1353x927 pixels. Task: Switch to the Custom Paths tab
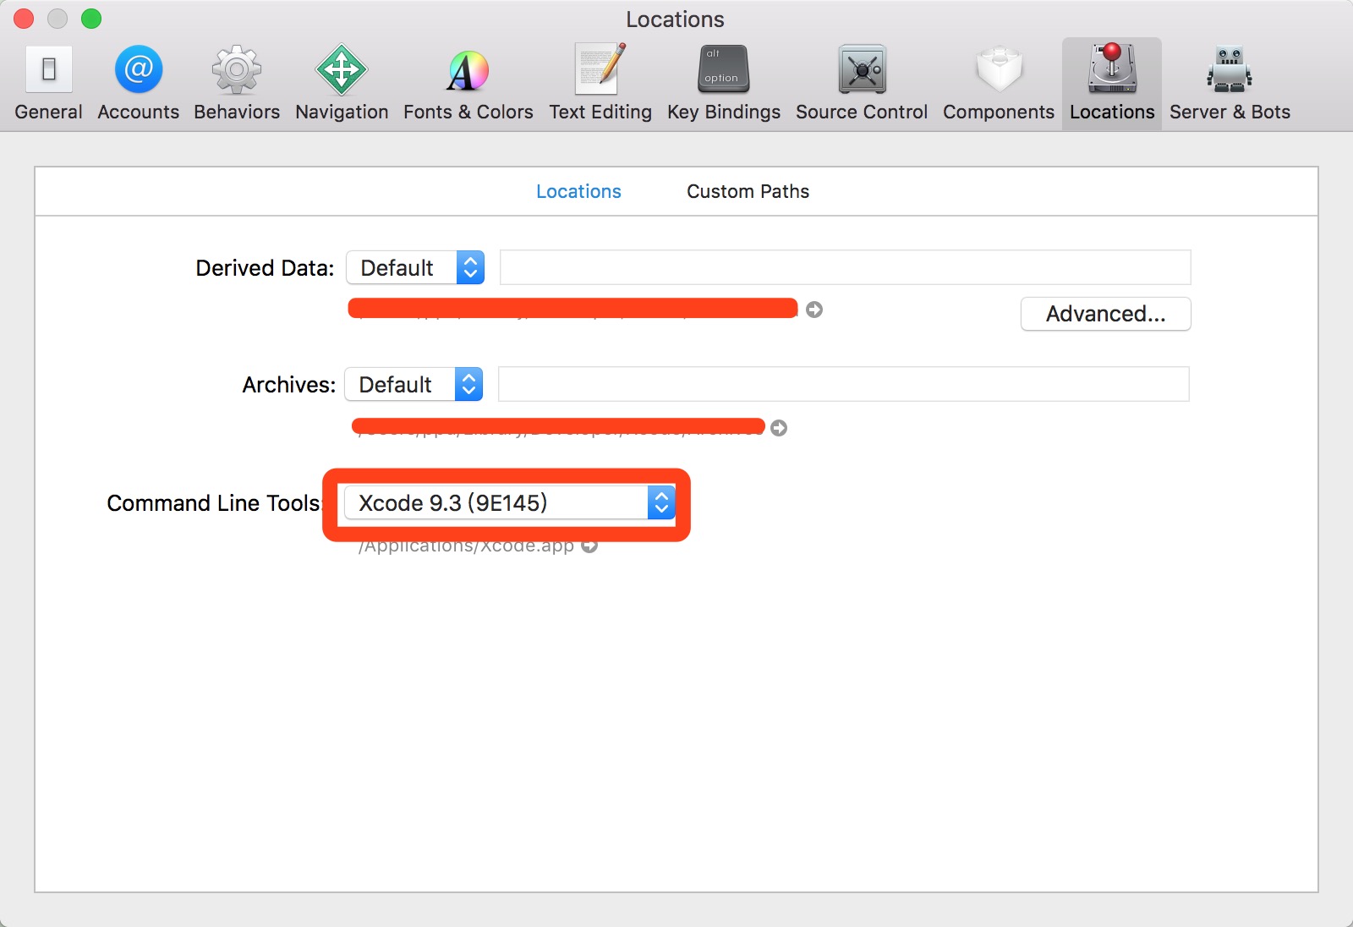pyautogui.click(x=748, y=191)
